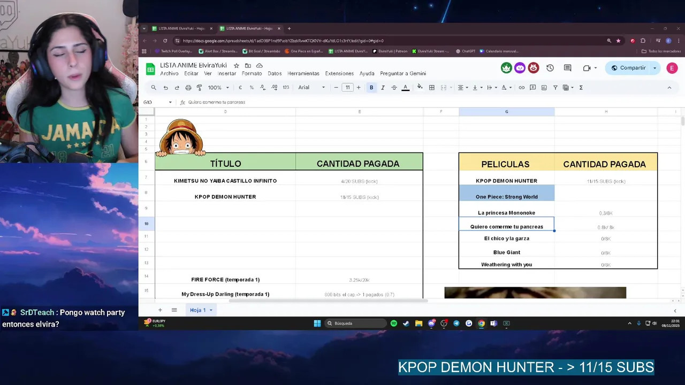Reload the page in Chrome
685x385 pixels.
coord(165,41)
